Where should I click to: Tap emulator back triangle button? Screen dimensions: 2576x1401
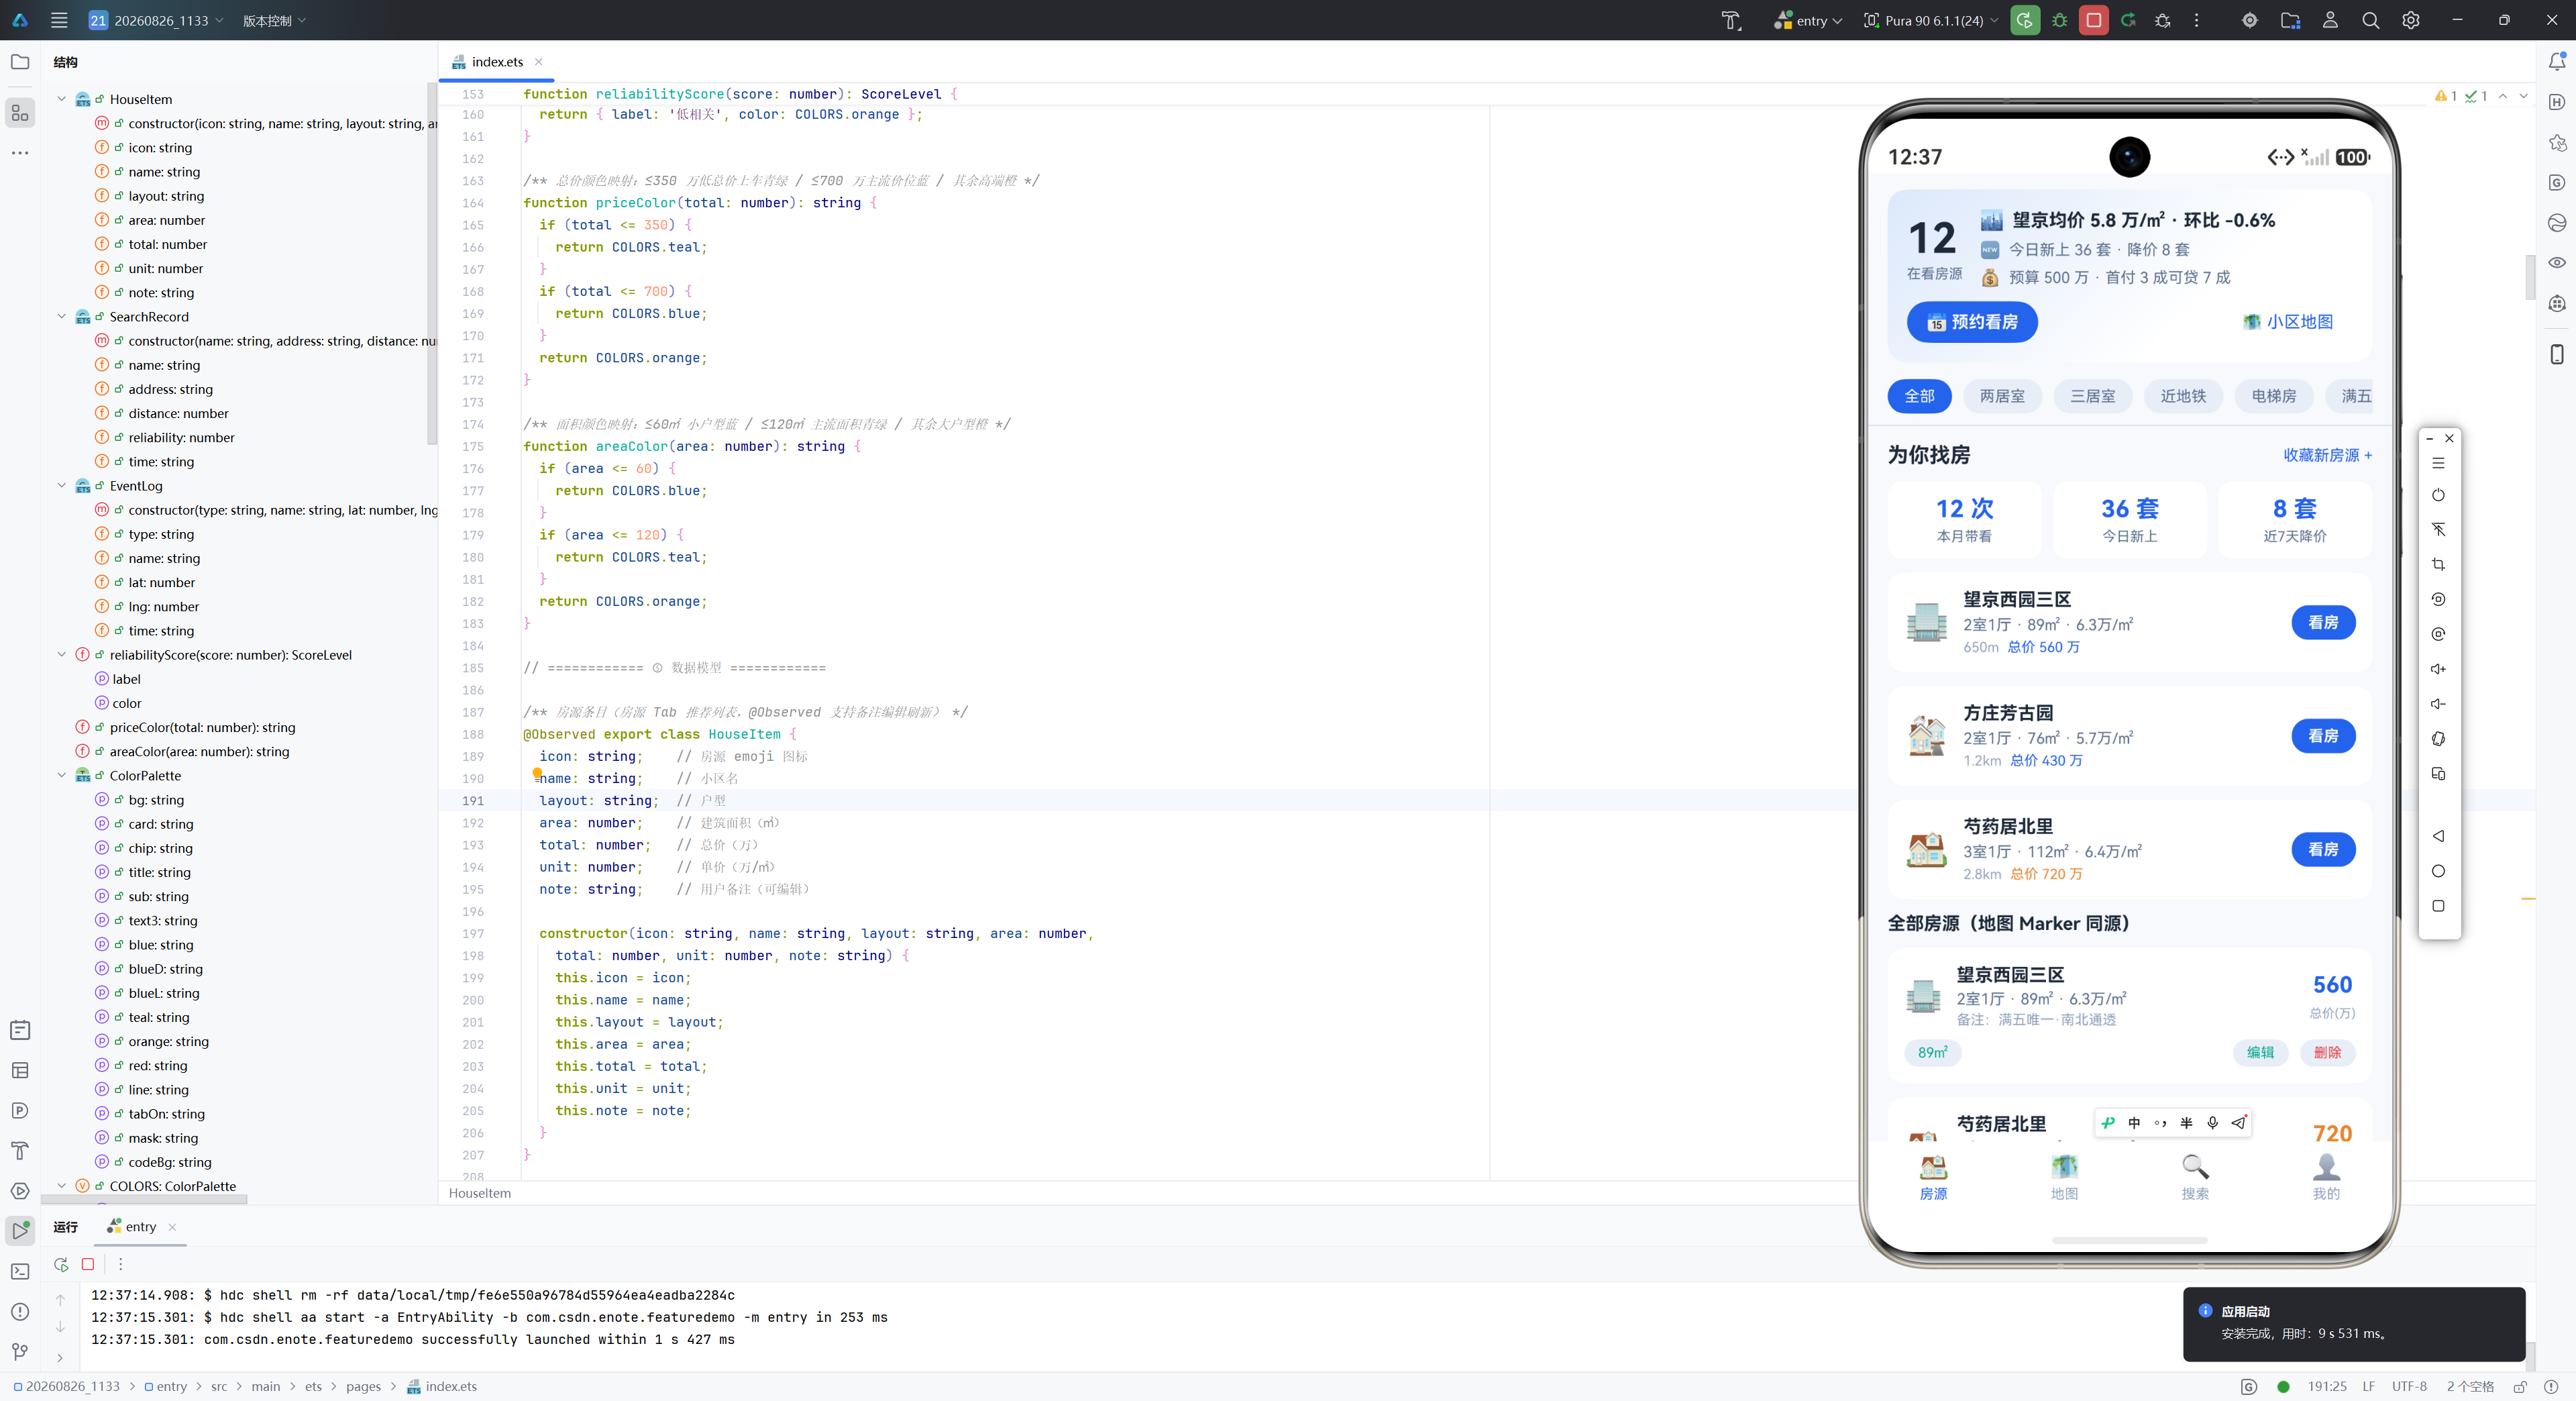pyautogui.click(x=2439, y=836)
